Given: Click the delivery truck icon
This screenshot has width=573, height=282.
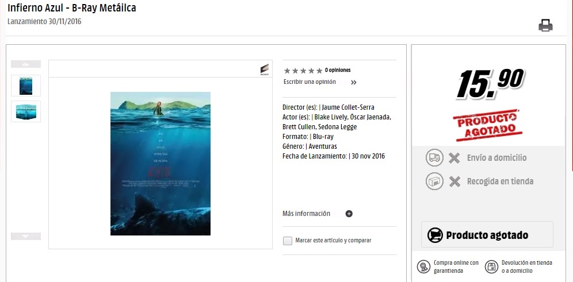Looking at the screenshot, I should click(434, 157).
